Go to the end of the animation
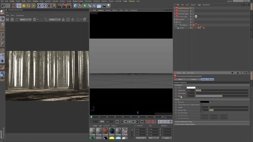 point(142,122)
